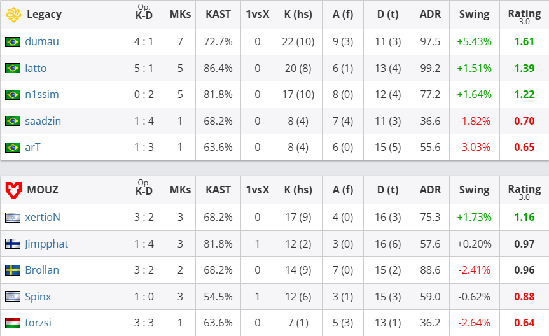549x336 pixels.
Task: Click the Hungary flag beside torzsi
Action: pos(12,323)
